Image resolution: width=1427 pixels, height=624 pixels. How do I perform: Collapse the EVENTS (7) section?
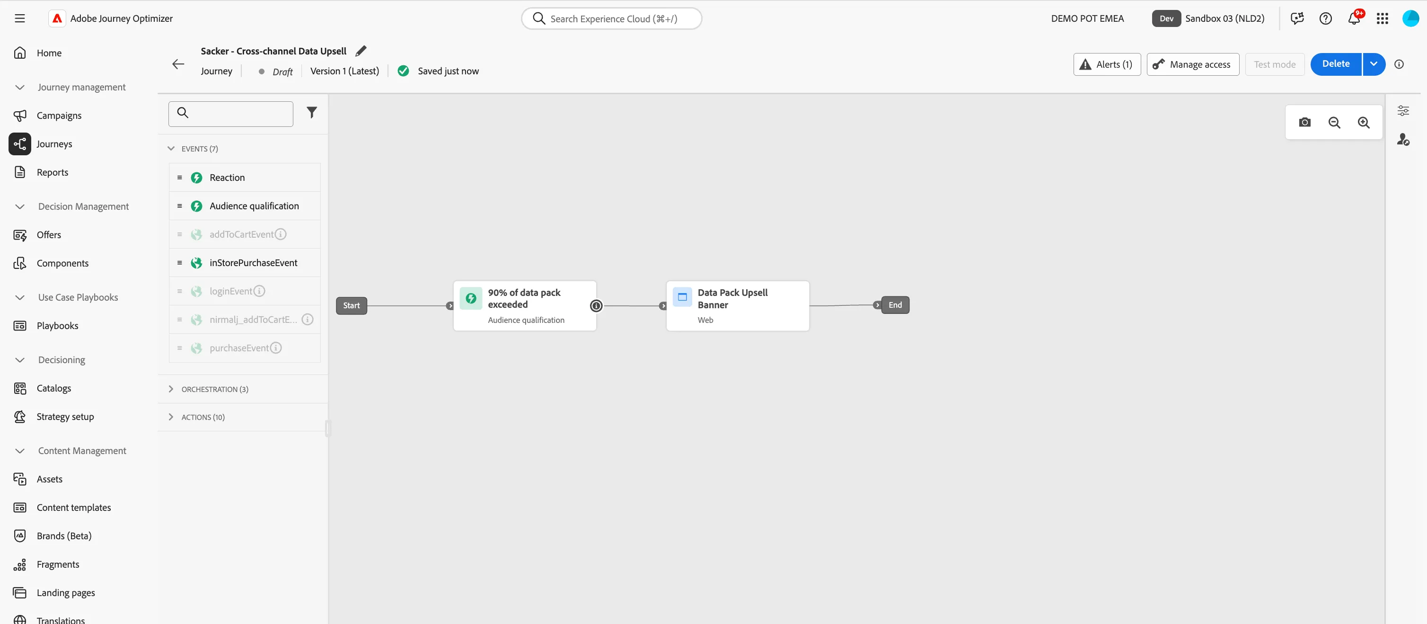[x=171, y=149]
